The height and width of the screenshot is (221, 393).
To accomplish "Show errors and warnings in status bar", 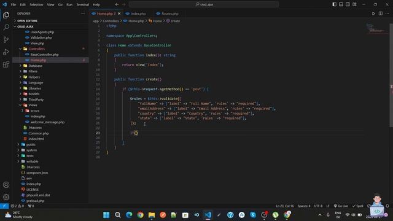I will pyautogui.click(x=17, y=206).
